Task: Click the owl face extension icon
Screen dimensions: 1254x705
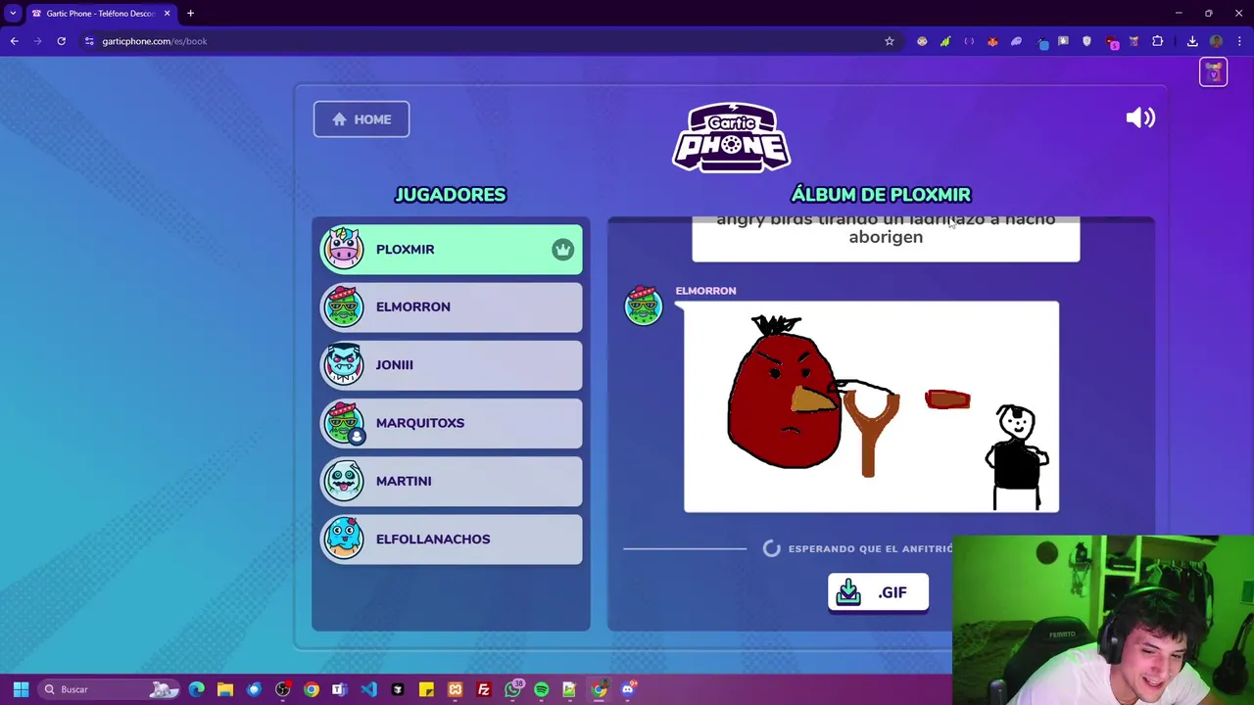Action: [x=922, y=41]
